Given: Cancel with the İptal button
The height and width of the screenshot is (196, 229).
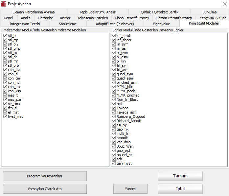Looking at the screenshot, I should coord(180,189).
